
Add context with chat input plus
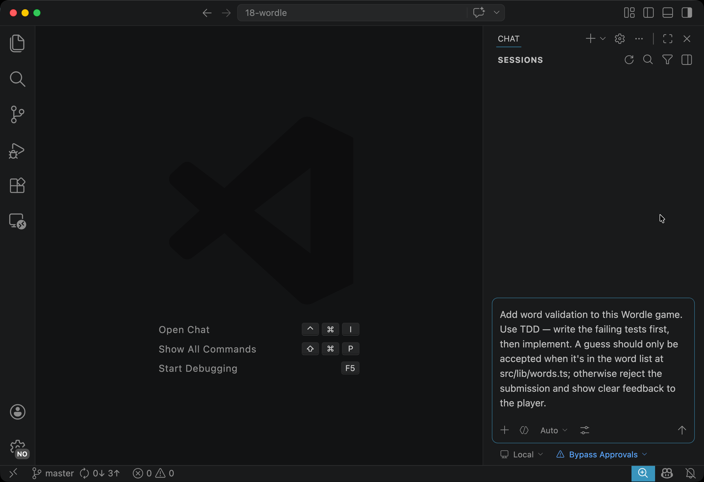504,430
